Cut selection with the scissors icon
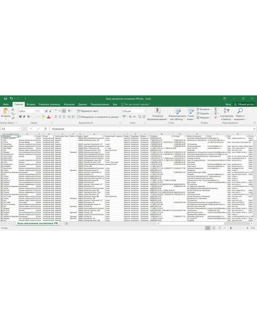The image size is (257, 326). coord(13,110)
